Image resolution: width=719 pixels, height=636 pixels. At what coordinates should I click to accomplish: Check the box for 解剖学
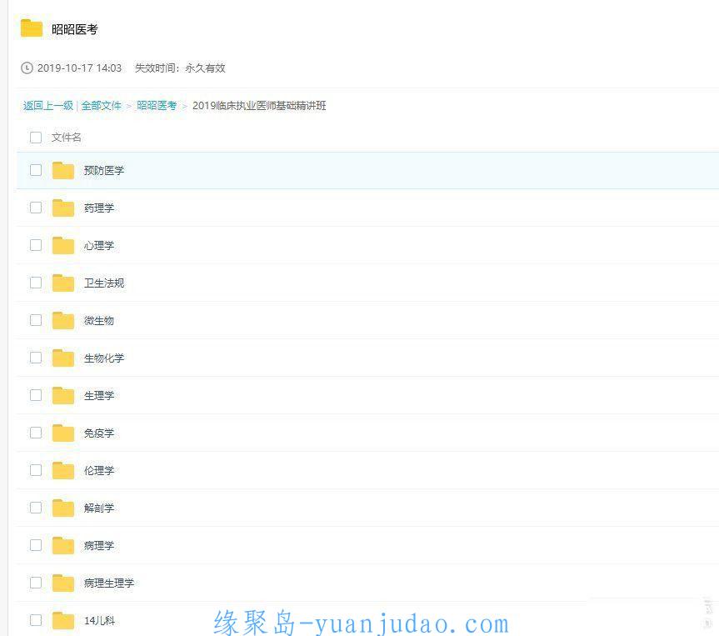tap(35, 508)
